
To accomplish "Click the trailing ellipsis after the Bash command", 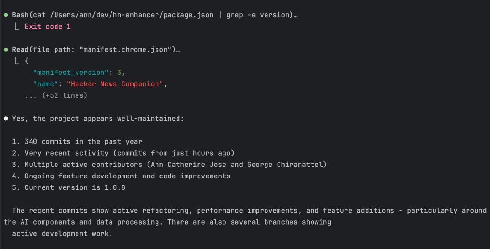I will [x=295, y=15].
